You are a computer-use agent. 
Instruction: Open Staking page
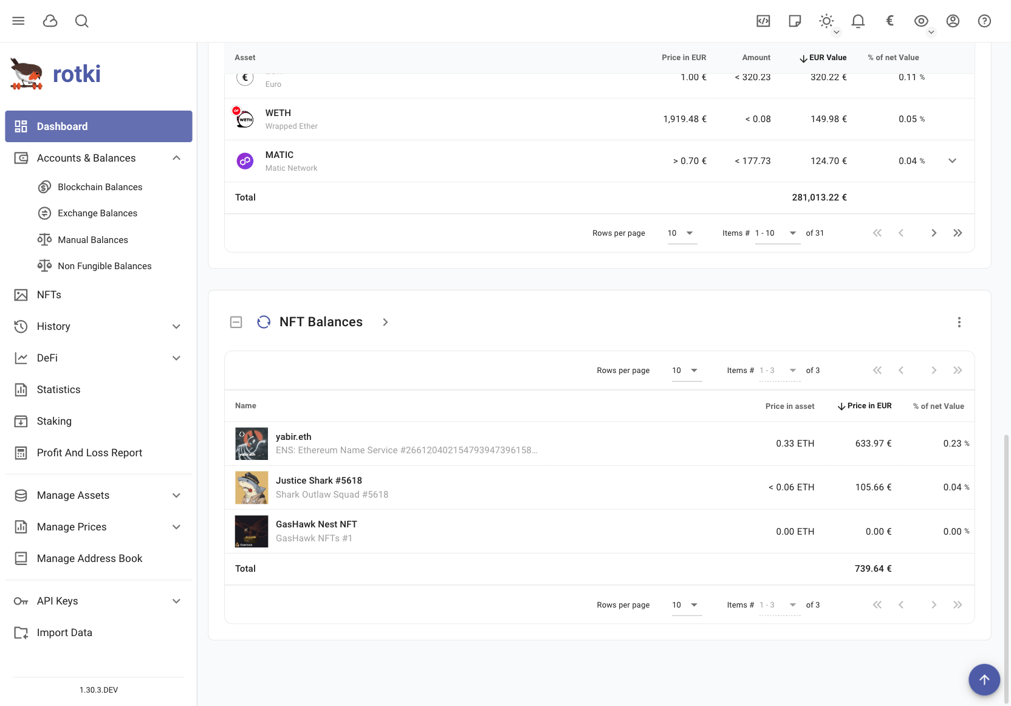click(x=98, y=421)
